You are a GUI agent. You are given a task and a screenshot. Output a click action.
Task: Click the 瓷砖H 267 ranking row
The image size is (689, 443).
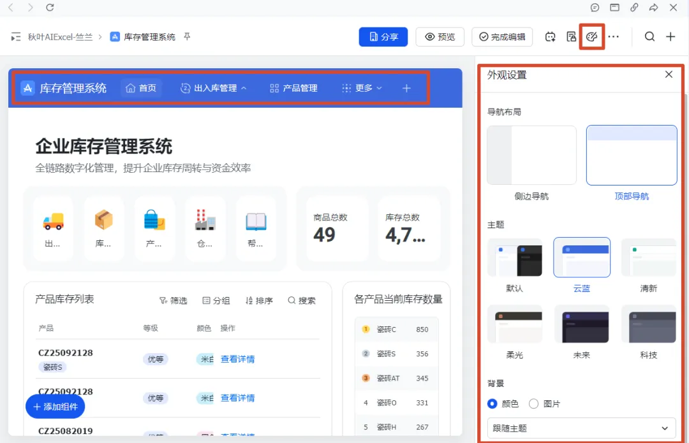coord(396,427)
